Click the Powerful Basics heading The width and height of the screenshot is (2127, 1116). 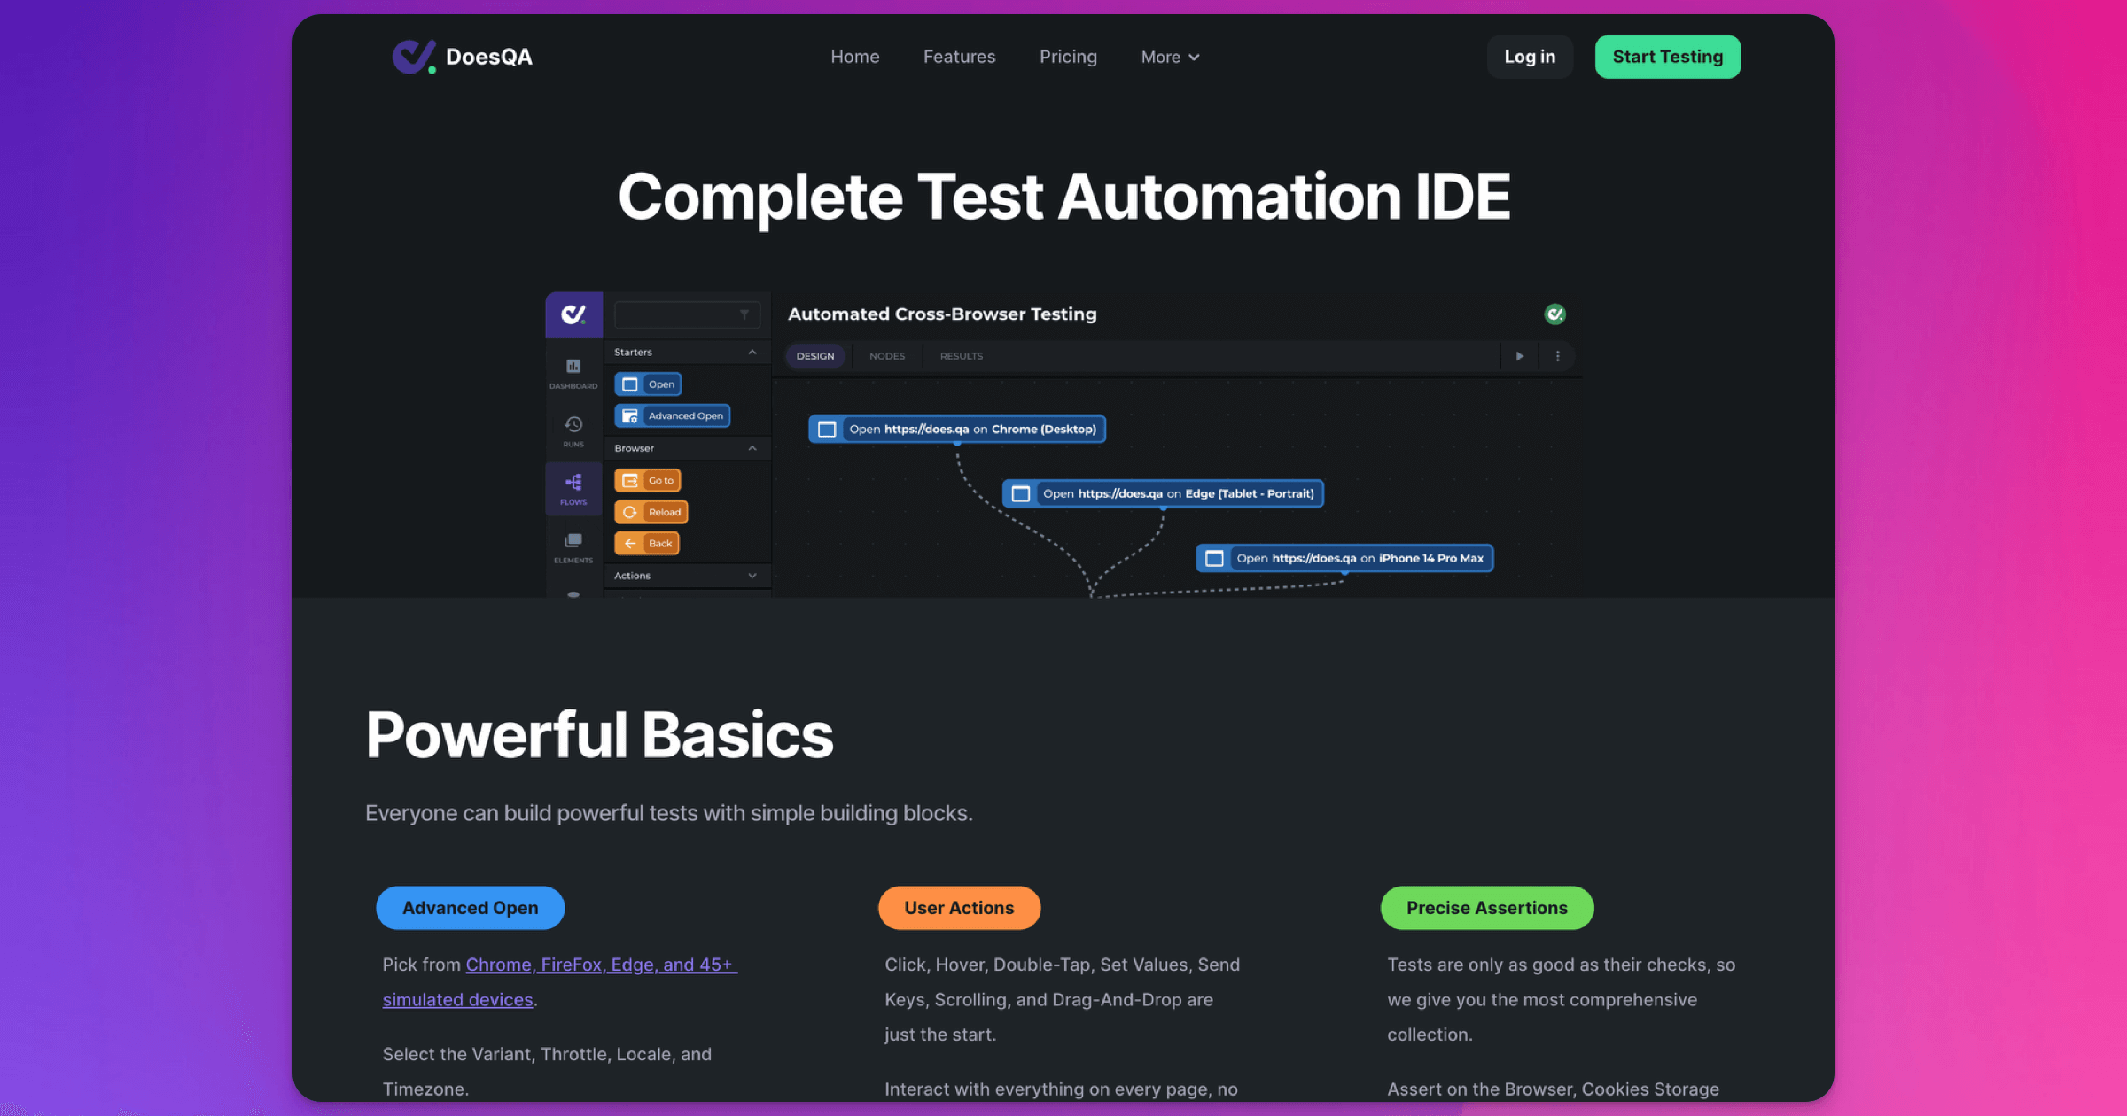pyautogui.click(x=600, y=735)
